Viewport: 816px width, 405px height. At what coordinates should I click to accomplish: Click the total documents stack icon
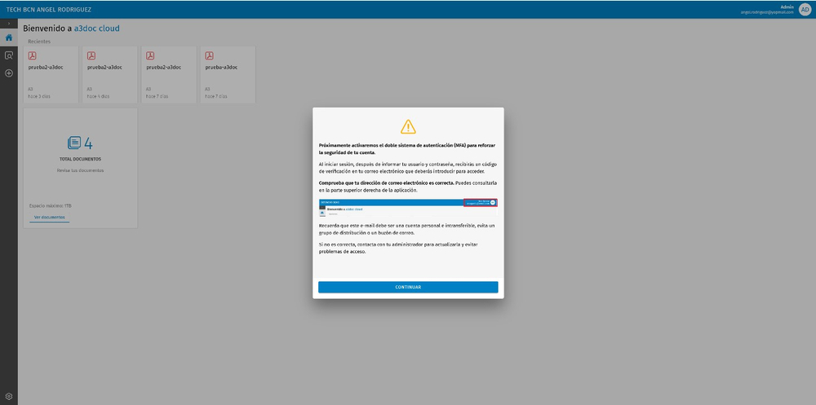74,143
